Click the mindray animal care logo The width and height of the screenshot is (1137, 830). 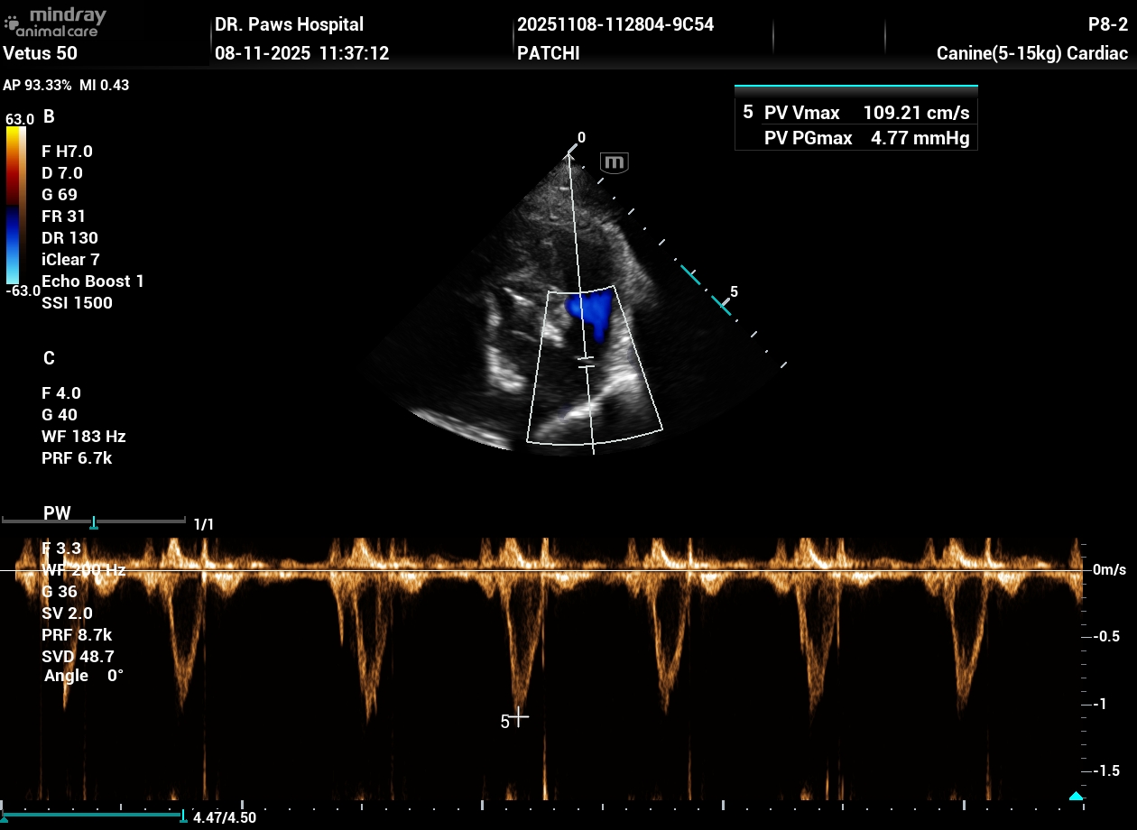[x=56, y=22]
